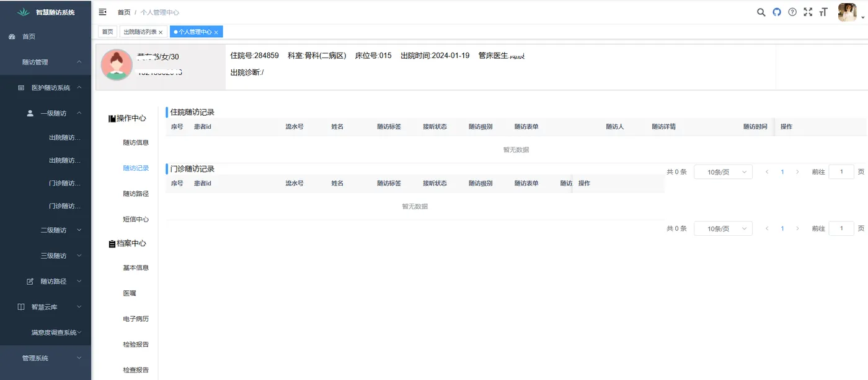Click the font size icon in the header
The image size is (868, 380).
[823, 12]
